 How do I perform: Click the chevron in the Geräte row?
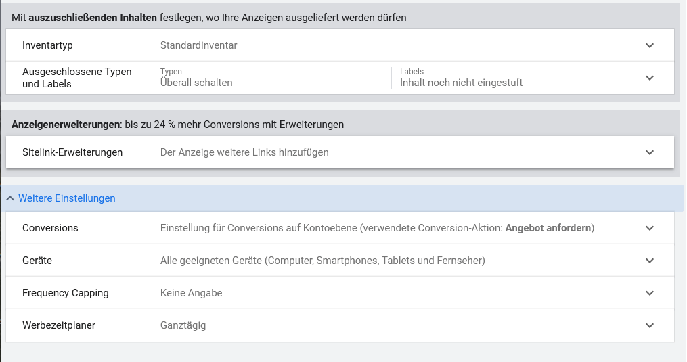650,261
